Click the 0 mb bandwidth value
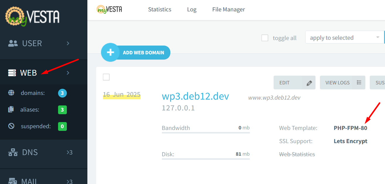The width and height of the screenshot is (385, 184). pos(244,128)
